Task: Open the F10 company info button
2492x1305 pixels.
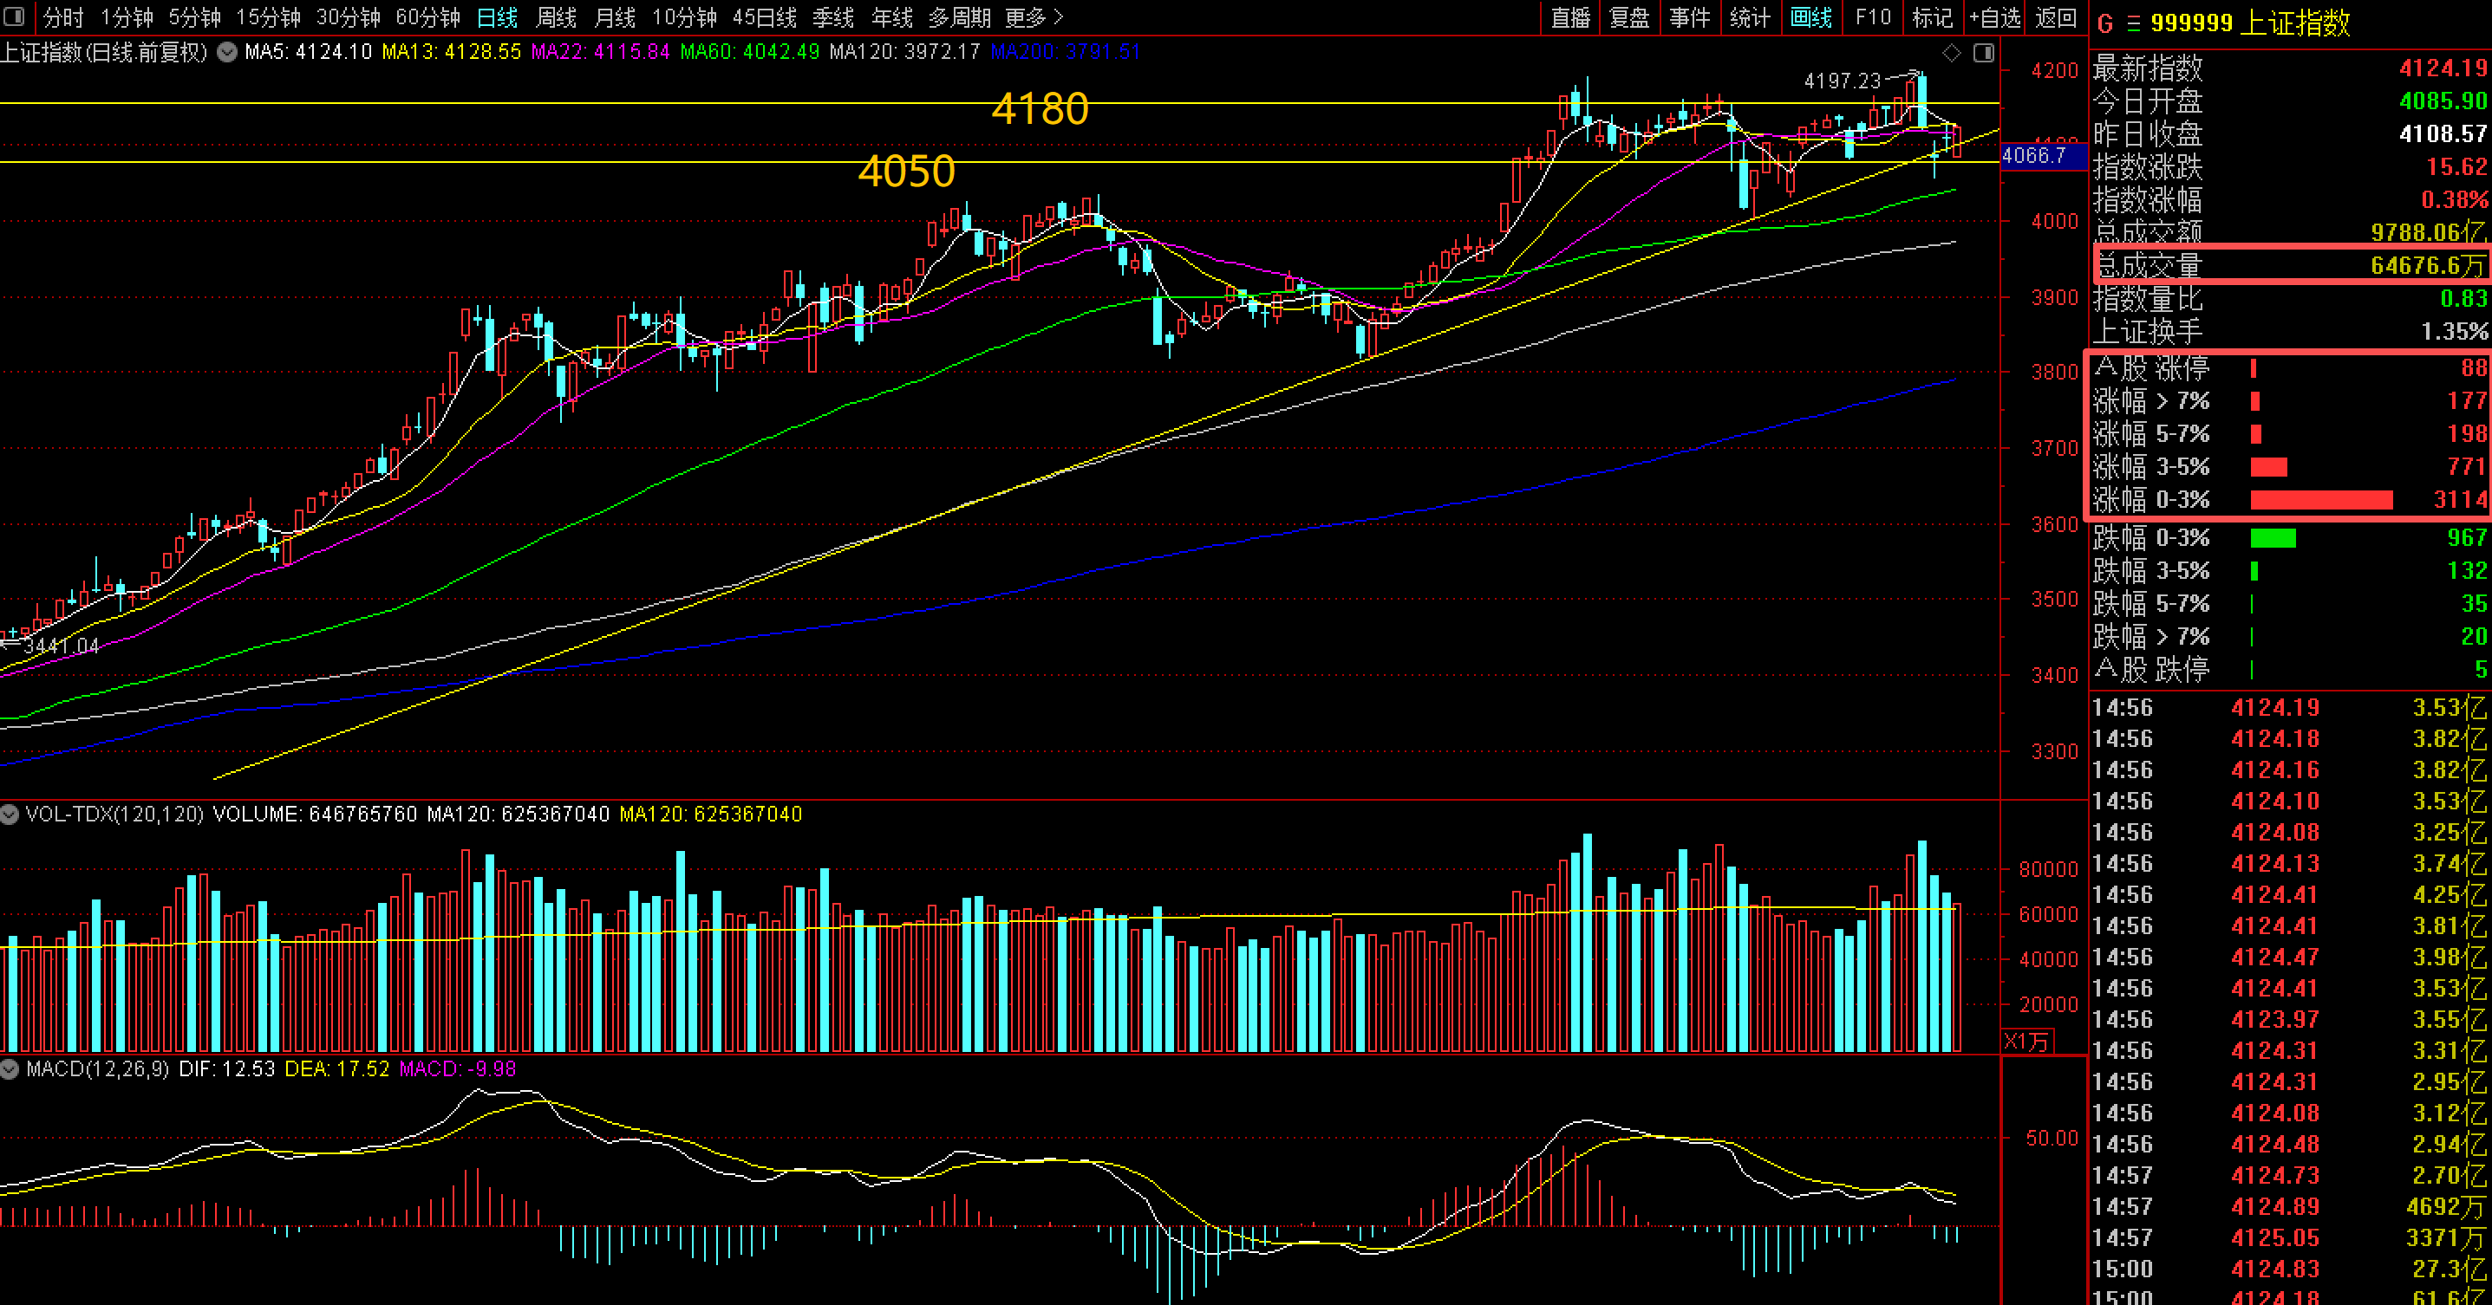Action: tap(1873, 17)
